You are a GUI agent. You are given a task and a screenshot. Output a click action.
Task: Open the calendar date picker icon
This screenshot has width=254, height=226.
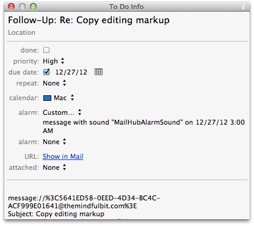pyautogui.click(x=98, y=72)
